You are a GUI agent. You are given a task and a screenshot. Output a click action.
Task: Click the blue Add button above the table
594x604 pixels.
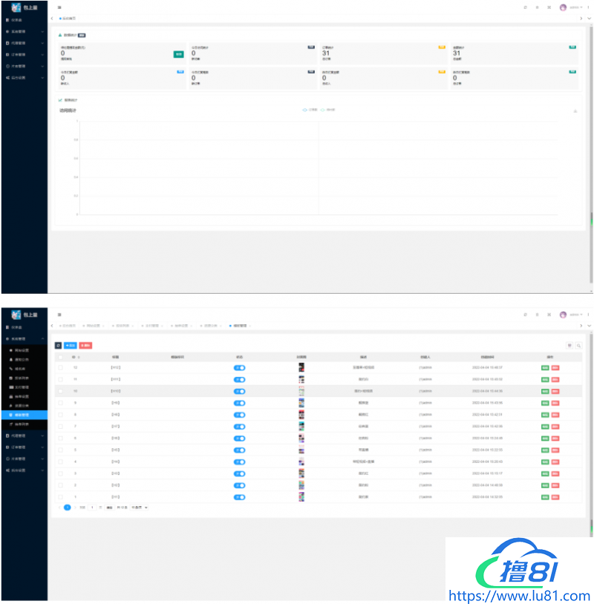coord(71,345)
